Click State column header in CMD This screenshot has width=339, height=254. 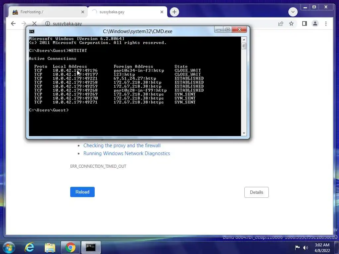coord(181,66)
